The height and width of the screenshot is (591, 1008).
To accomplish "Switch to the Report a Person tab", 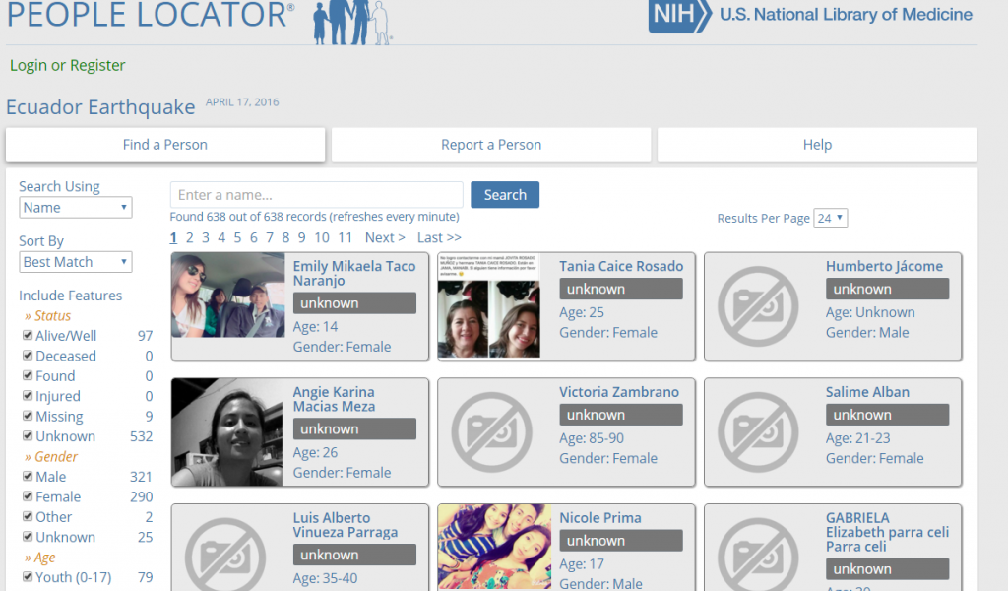I will coord(491,145).
